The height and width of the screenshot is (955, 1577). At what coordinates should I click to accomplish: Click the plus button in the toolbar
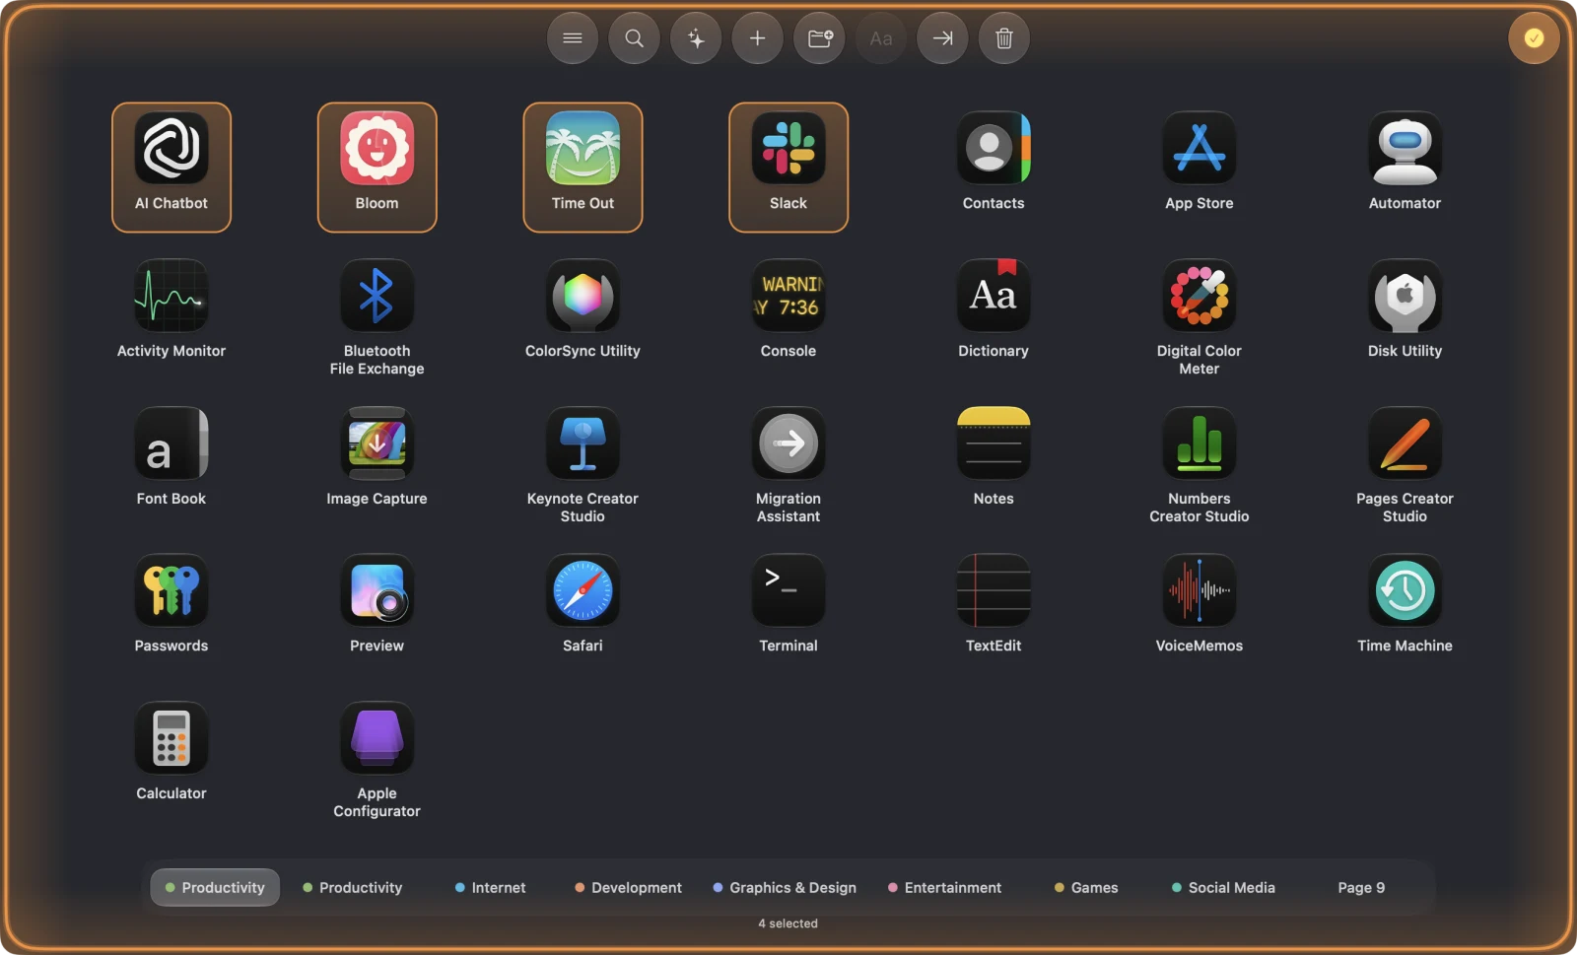pyautogui.click(x=758, y=38)
